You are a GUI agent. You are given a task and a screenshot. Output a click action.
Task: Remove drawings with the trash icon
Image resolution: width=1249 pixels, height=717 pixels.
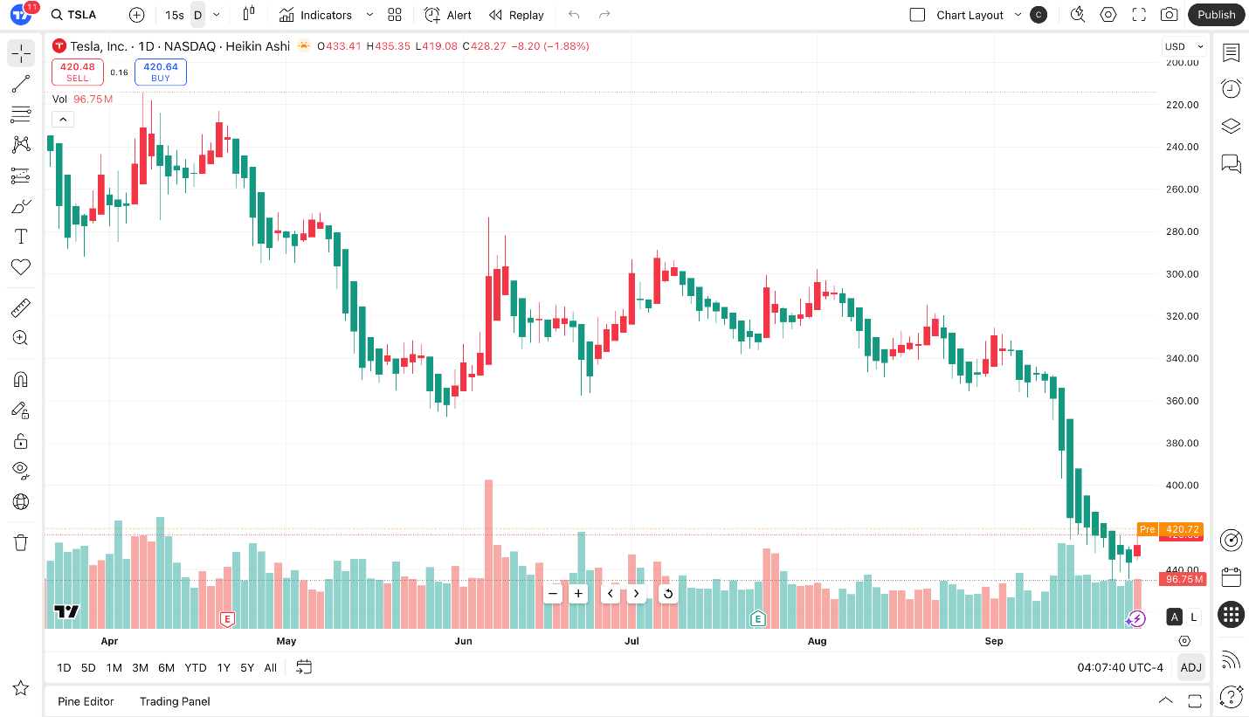click(x=21, y=543)
